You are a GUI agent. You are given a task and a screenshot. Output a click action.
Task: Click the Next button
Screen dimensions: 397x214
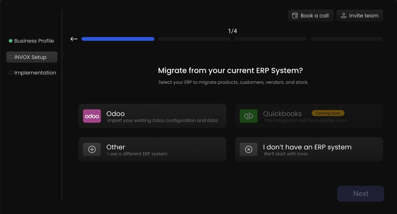(361, 193)
